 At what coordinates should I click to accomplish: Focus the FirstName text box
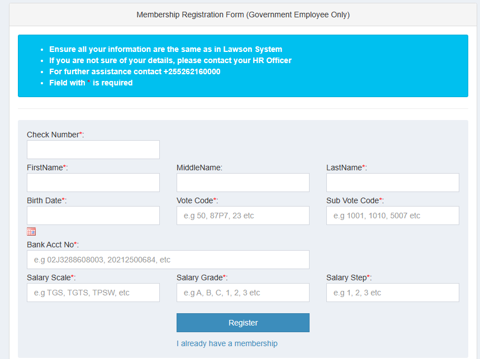pos(93,183)
